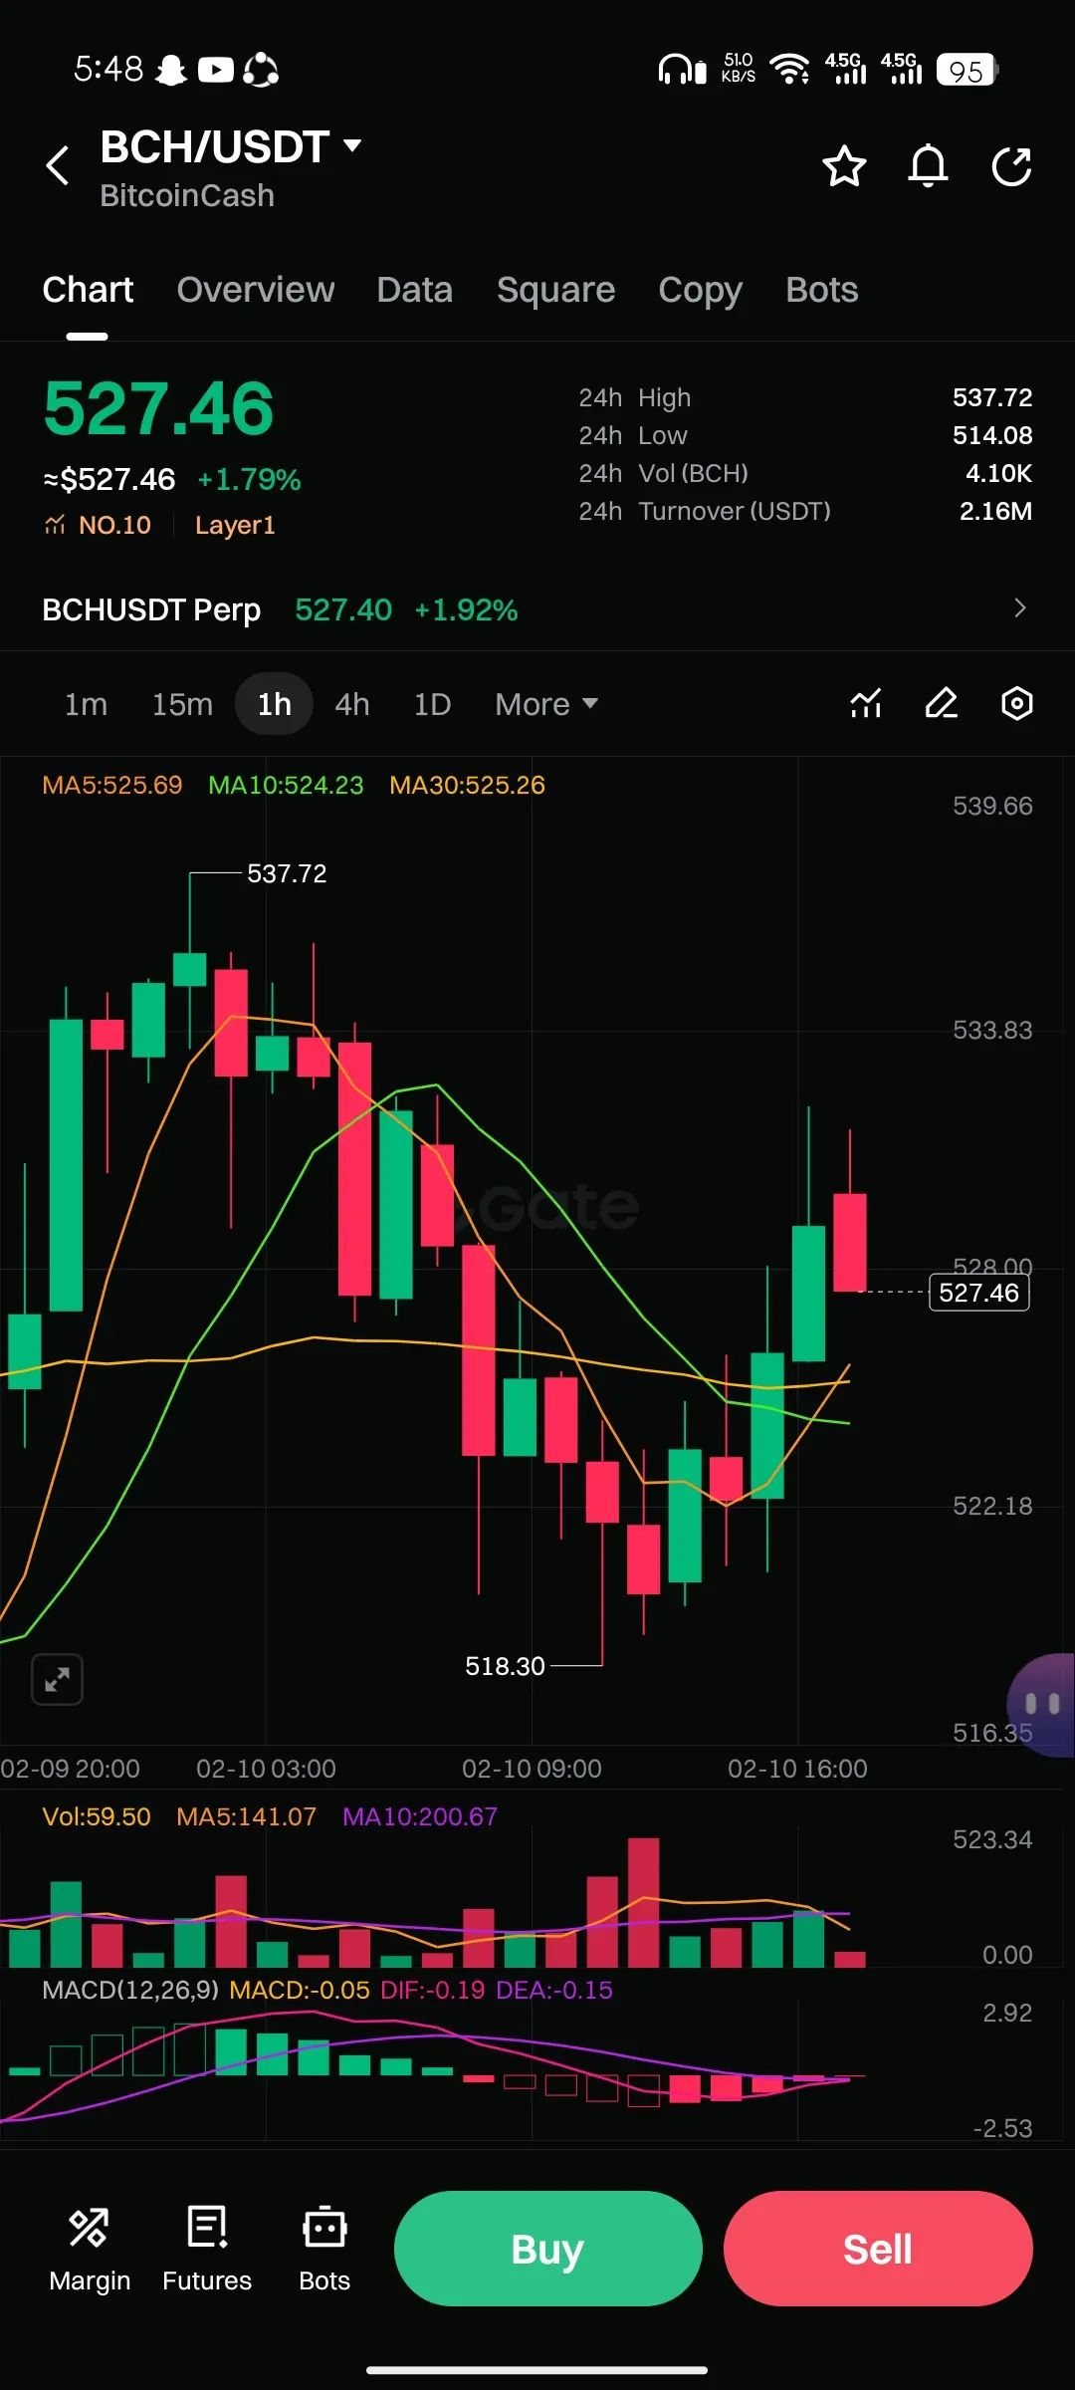Tap the headphones status icon
Viewport: 1075px width, 2390px height.
click(x=682, y=70)
